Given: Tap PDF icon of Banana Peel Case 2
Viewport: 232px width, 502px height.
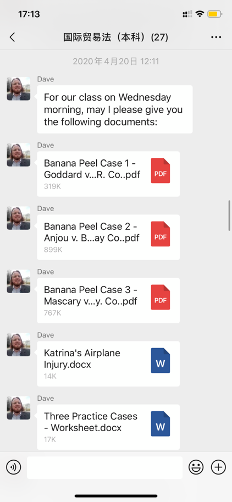Looking at the screenshot, I should (x=161, y=234).
